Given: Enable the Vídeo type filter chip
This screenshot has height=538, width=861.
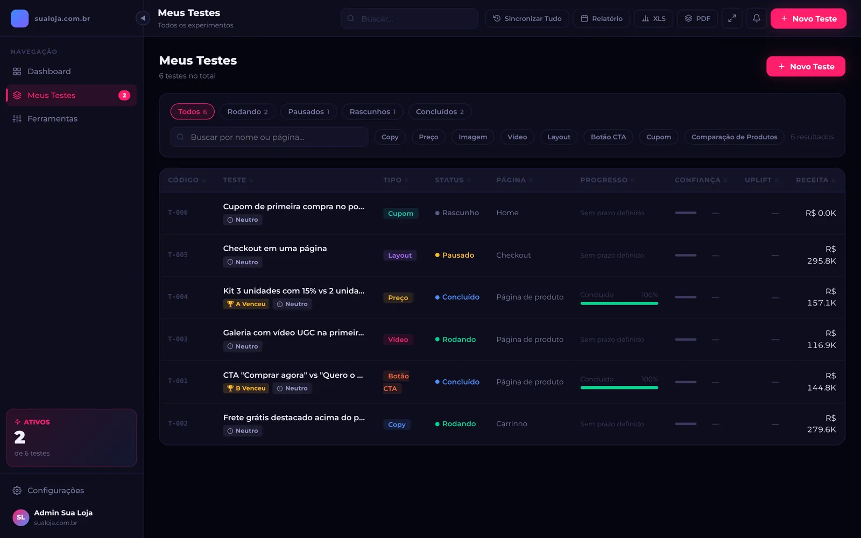Looking at the screenshot, I should [x=517, y=137].
